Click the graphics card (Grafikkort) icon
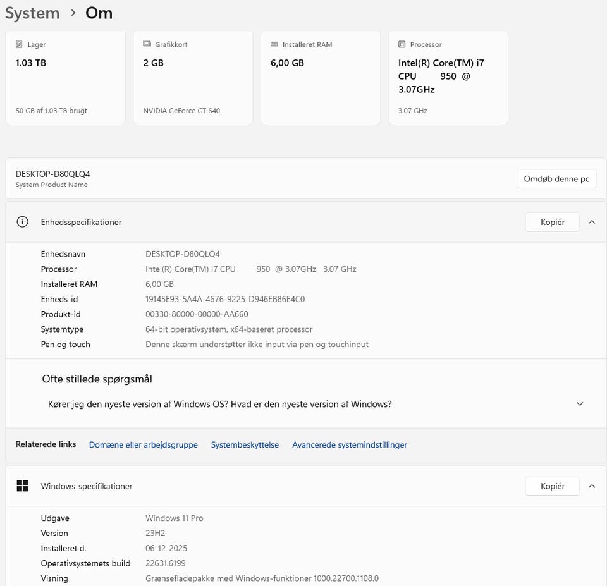The image size is (607, 586). coord(147,45)
